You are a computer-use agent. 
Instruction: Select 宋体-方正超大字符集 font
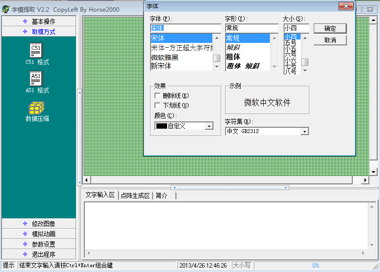[182, 48]
